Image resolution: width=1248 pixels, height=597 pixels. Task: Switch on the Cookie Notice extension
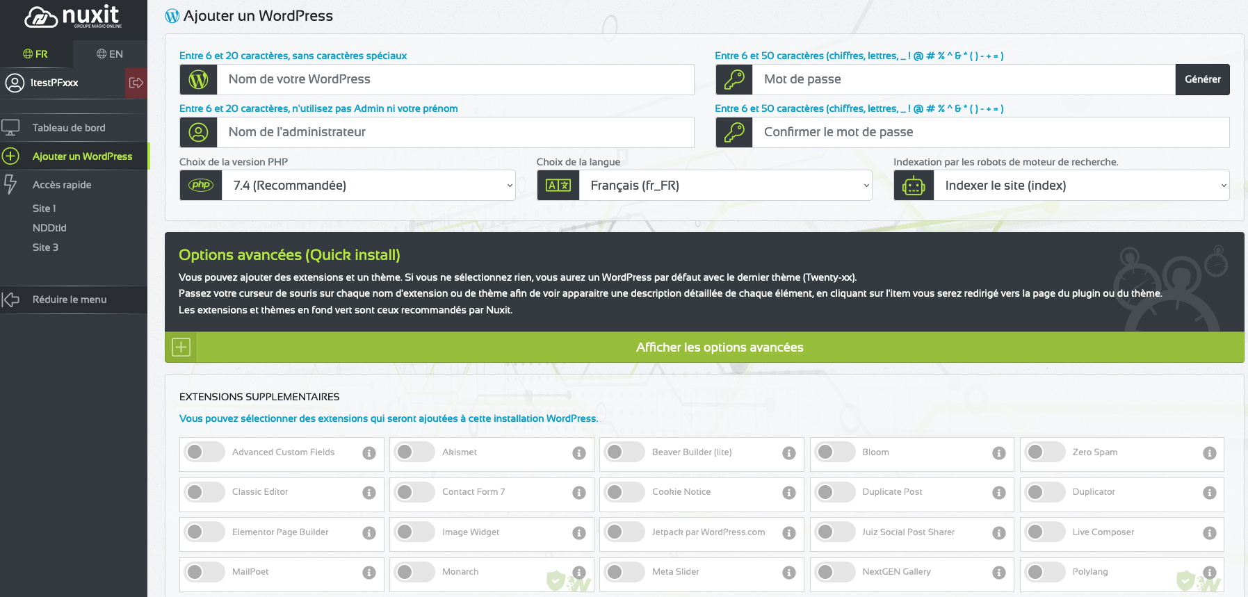(624, 492)
